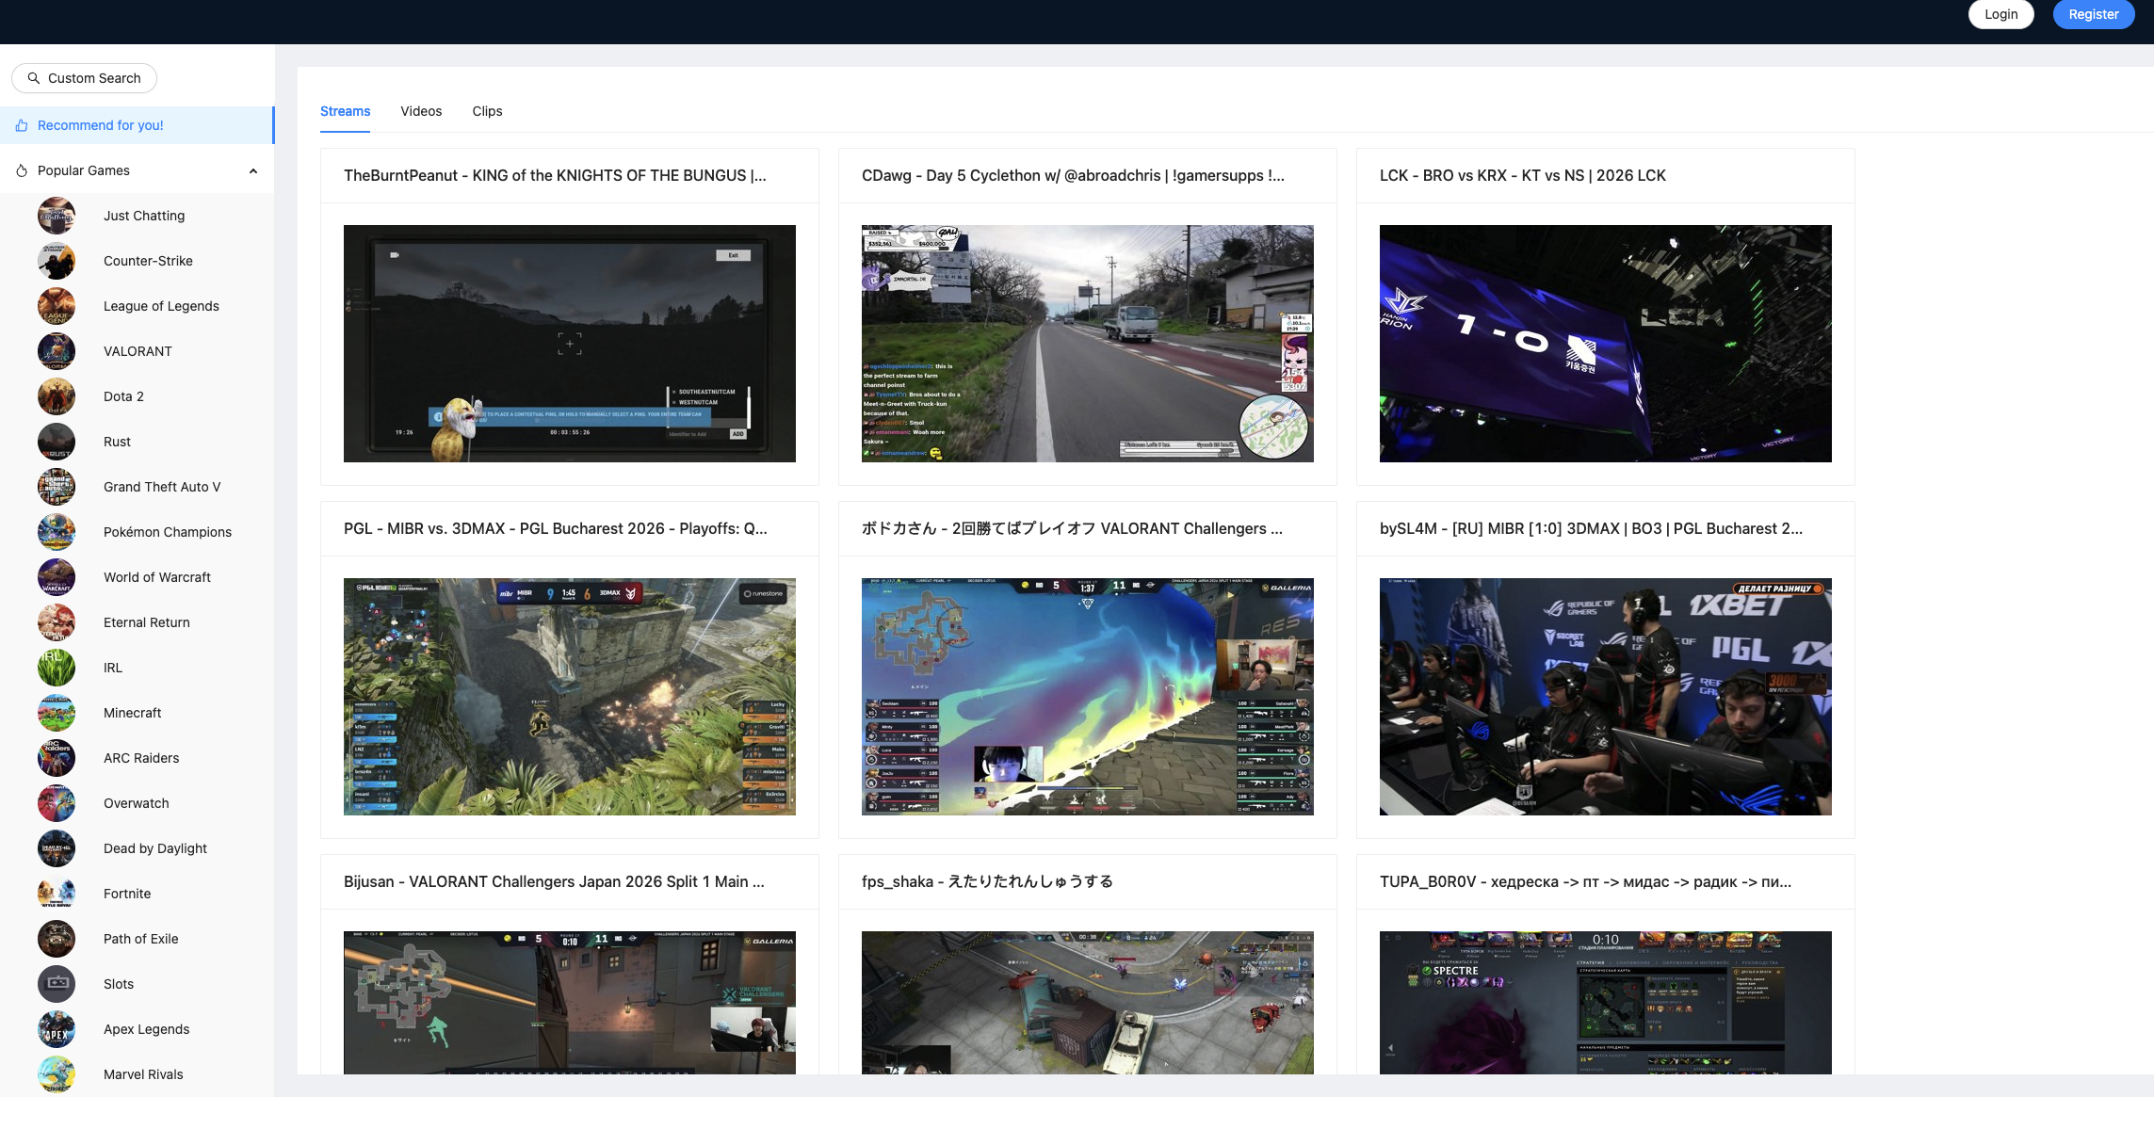This screenshot has width=2154, height=1129.
Task: Open the Recommend for you page
Action: point(101,124)
